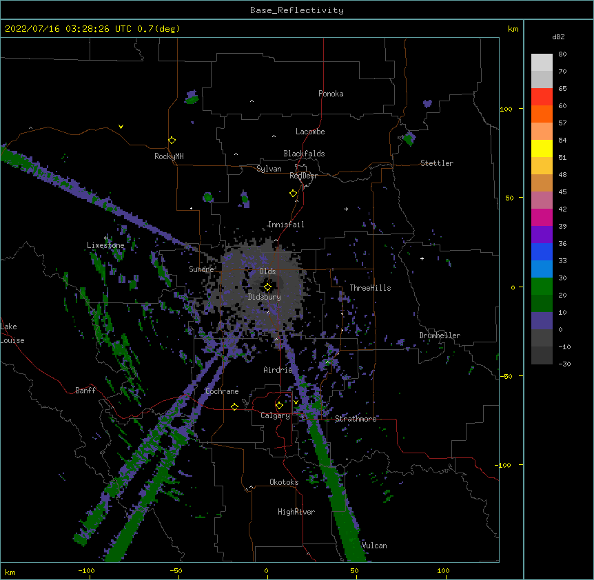Click the white caret marker west of Lacombe
The width and height of the screenshot is (594, 580).
[274, 136]
